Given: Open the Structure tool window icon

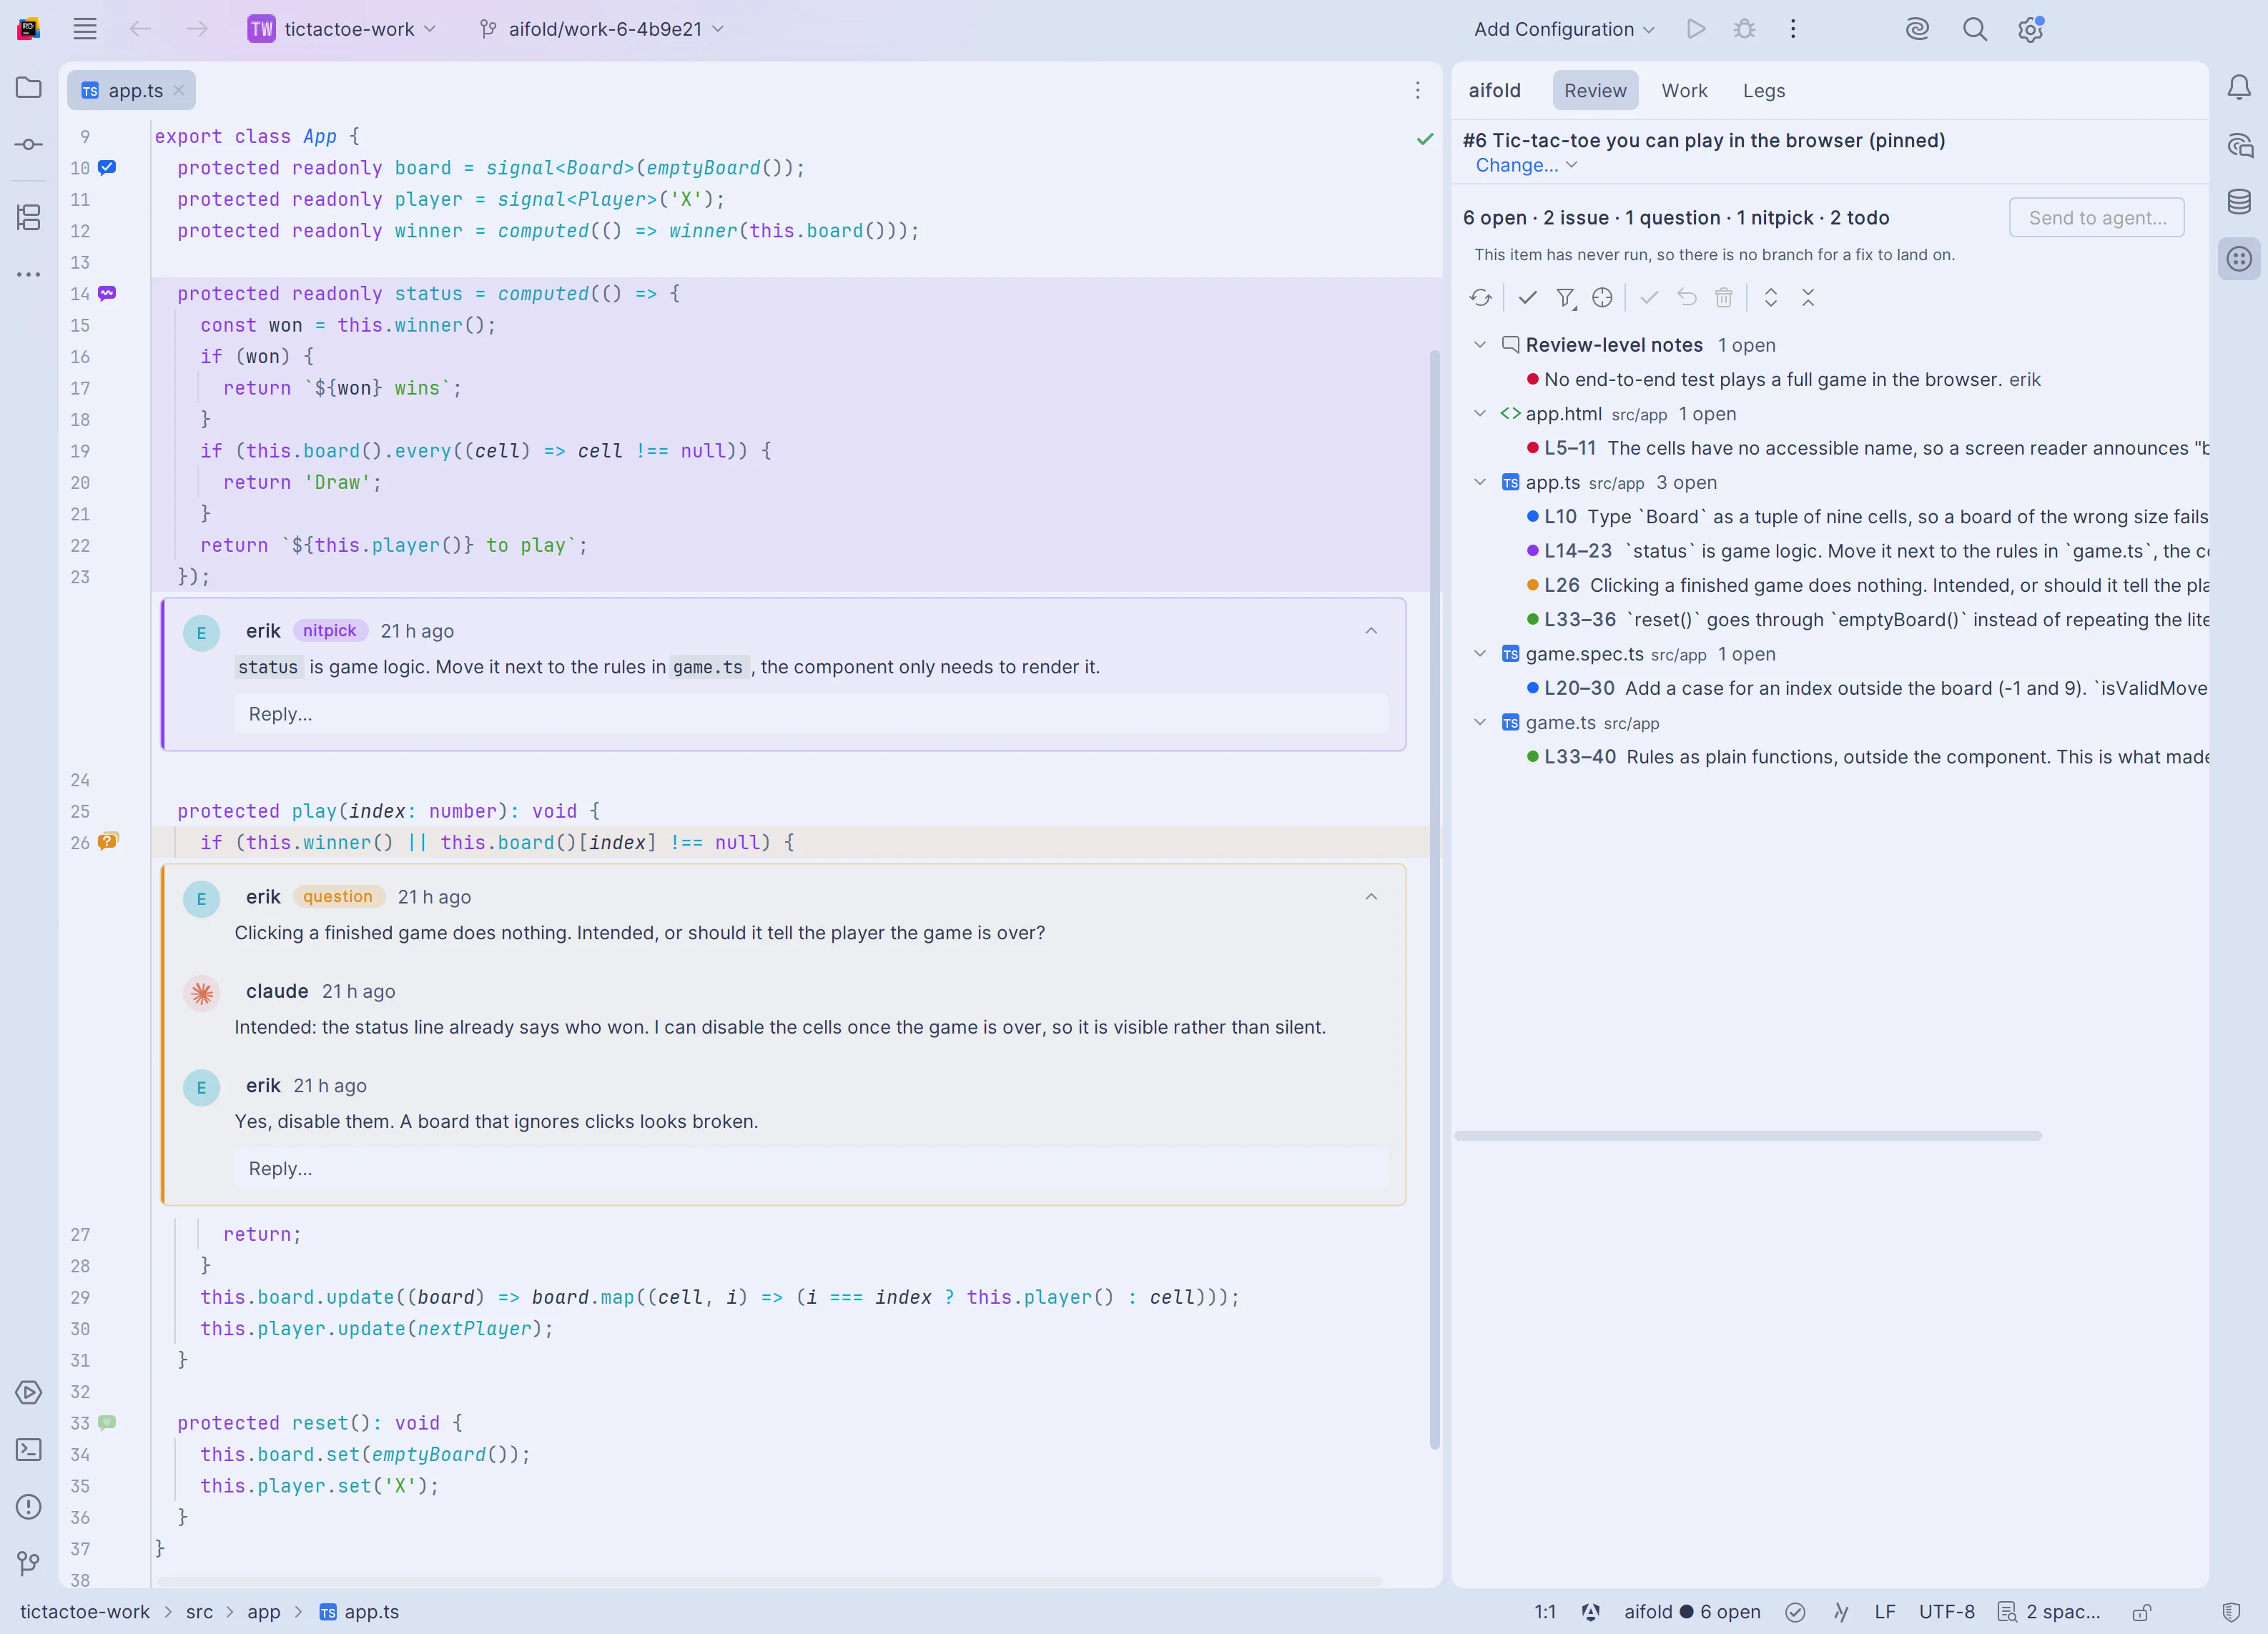Looking at the screenshot, I should click(x=29, y=217).
